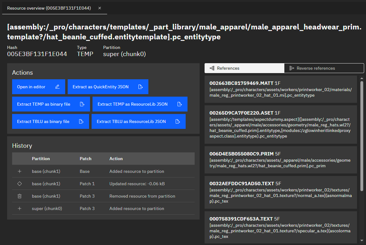Click the hash value 005E3BF131F1E044

pos(37,54)
